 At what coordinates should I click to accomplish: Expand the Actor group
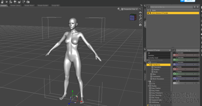[x=148, y=81]
